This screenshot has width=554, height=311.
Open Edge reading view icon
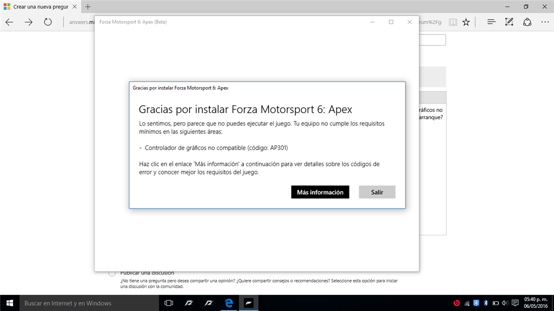pyautogui.click(x=453, y=22)
